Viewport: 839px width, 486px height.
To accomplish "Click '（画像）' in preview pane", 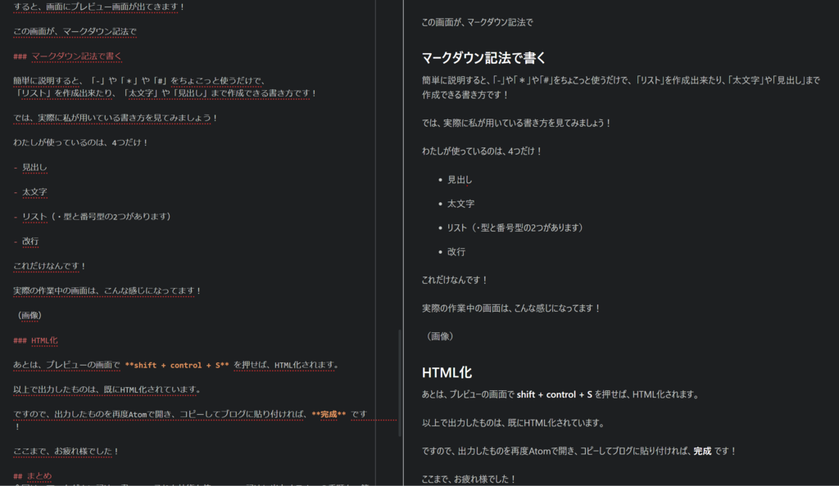I will tap(440, 336).
